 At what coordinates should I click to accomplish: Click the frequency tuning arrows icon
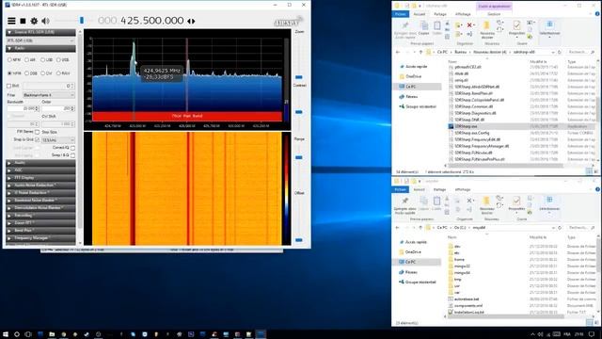click(191, 21)
